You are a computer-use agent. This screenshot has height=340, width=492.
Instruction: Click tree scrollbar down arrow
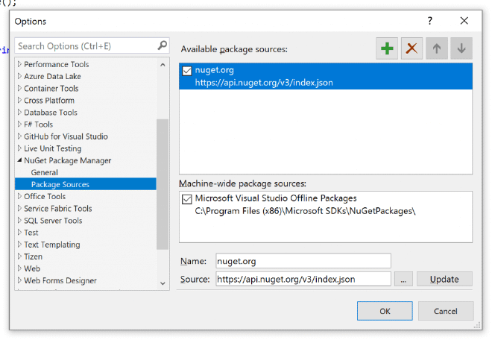pyautogui.click(x=163, y=283)
